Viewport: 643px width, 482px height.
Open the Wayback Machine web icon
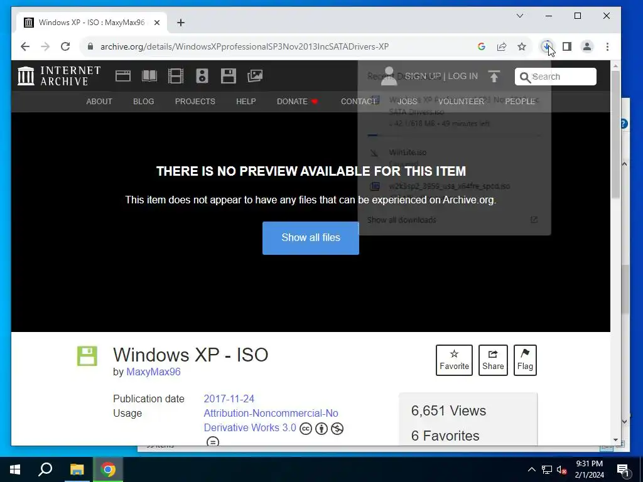coord(123,76)
